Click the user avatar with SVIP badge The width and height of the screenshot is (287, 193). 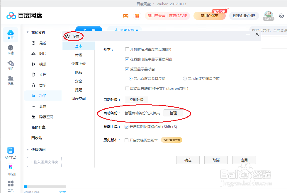pyautogui.click(x=269, y=16)
